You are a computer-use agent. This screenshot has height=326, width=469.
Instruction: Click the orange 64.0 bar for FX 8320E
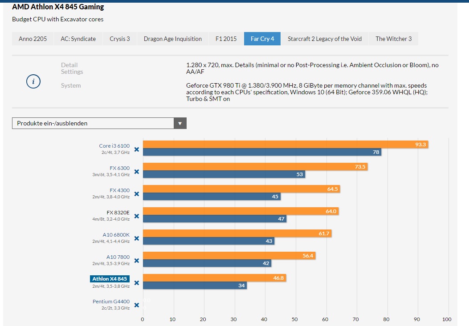click(241, 211)
